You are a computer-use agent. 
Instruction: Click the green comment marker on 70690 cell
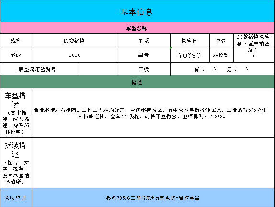coord(171,48)
